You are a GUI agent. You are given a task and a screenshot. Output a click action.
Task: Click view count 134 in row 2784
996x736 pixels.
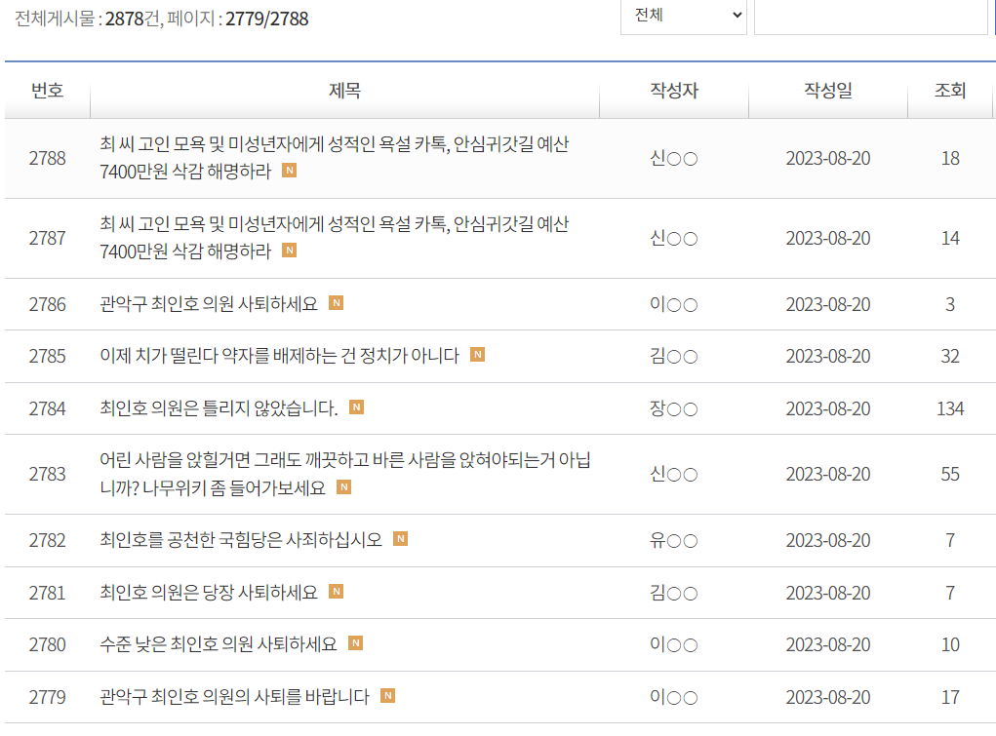950,408
